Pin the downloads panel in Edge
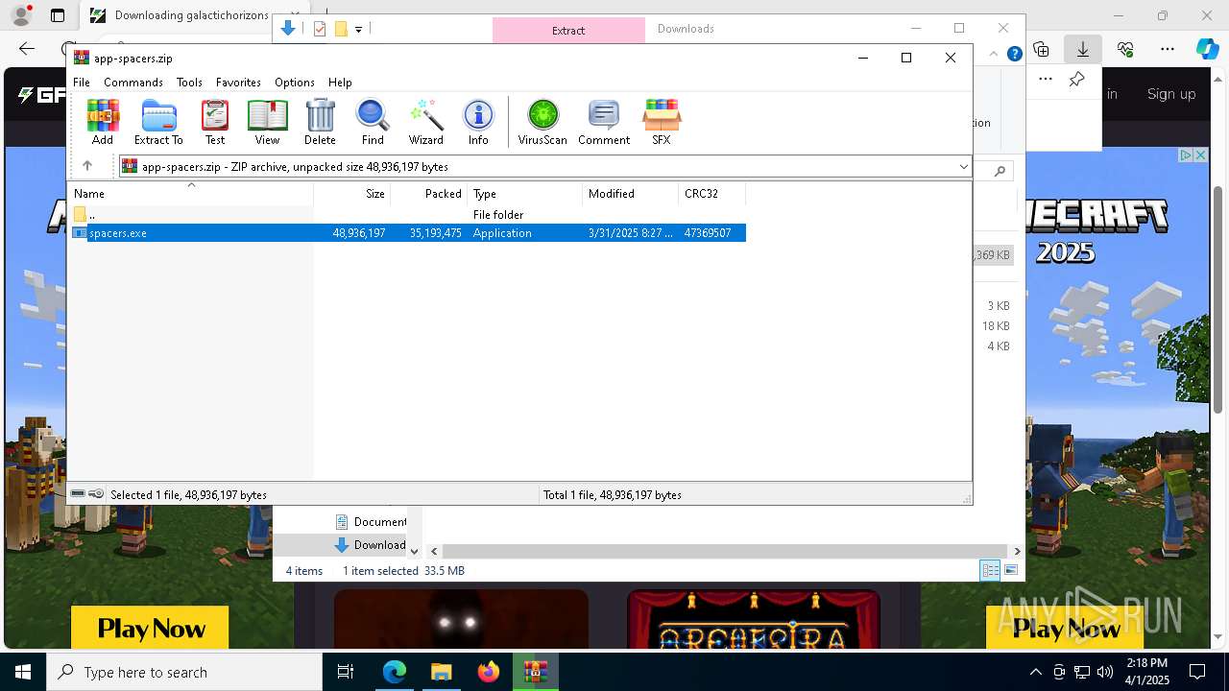 click(x=1076, y=79)
